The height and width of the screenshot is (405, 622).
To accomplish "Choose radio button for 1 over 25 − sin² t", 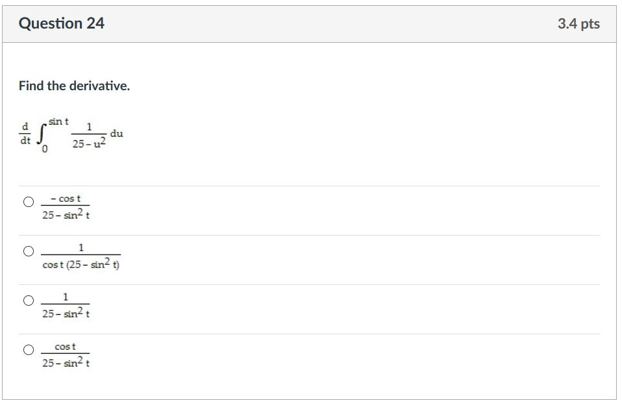I will click(29, 301).
